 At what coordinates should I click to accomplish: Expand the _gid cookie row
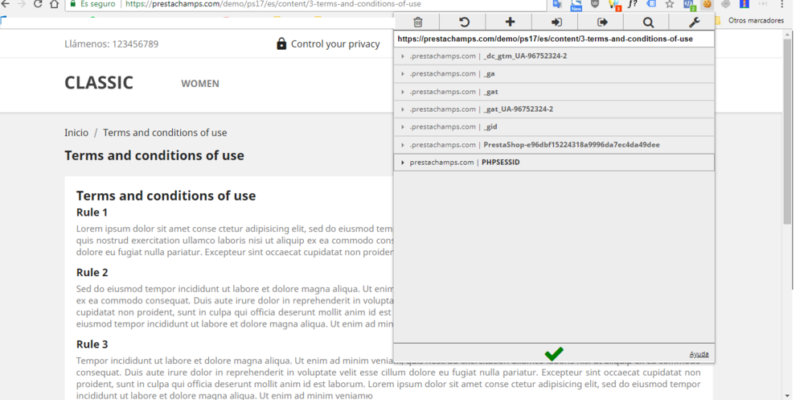(554, 127)
